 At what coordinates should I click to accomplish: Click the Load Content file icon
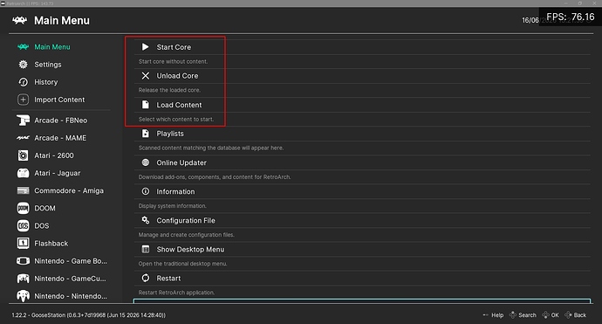pos(146,105)
